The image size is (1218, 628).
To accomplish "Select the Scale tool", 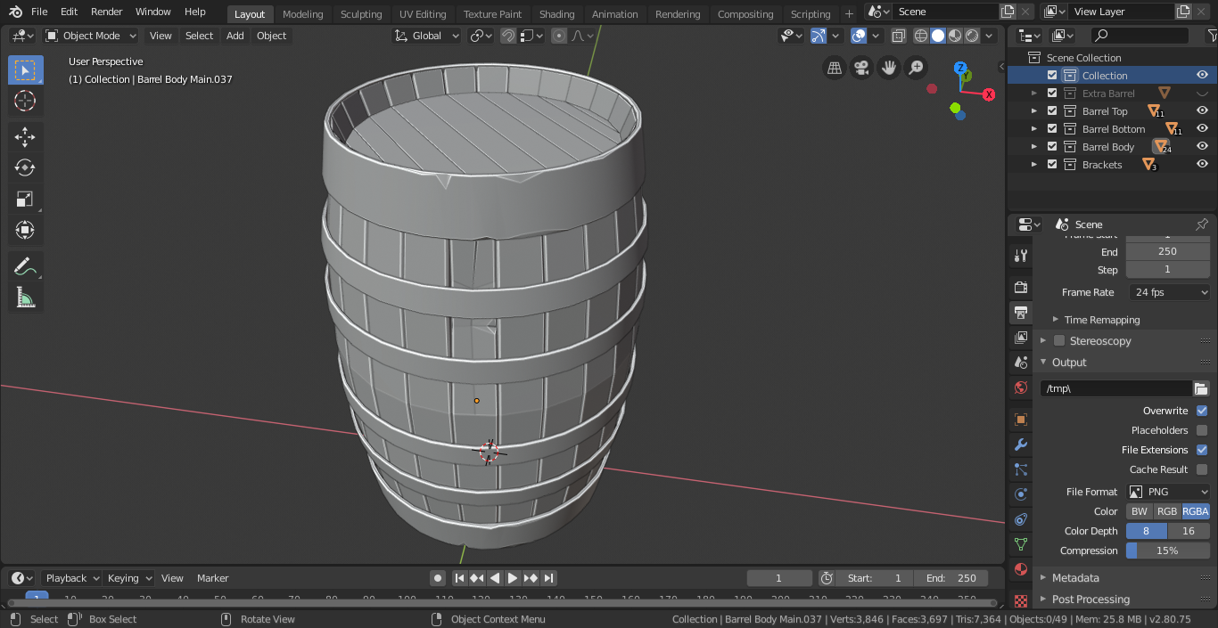I will pos(25,199).
